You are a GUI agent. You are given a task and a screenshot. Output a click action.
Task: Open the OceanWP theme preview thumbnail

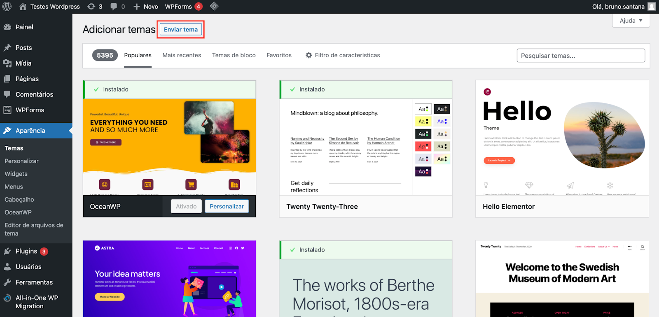coord(169,147)
